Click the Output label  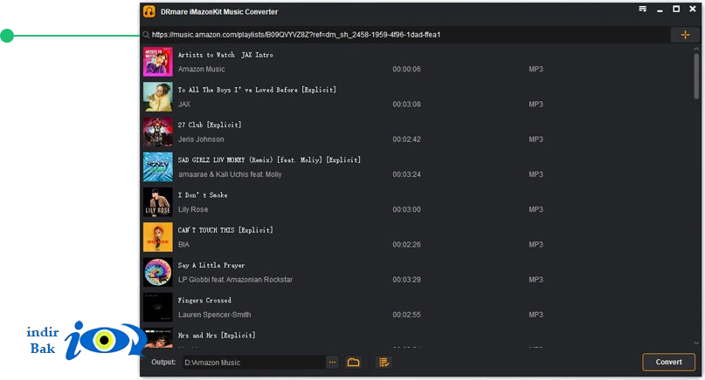pos(163,362)
